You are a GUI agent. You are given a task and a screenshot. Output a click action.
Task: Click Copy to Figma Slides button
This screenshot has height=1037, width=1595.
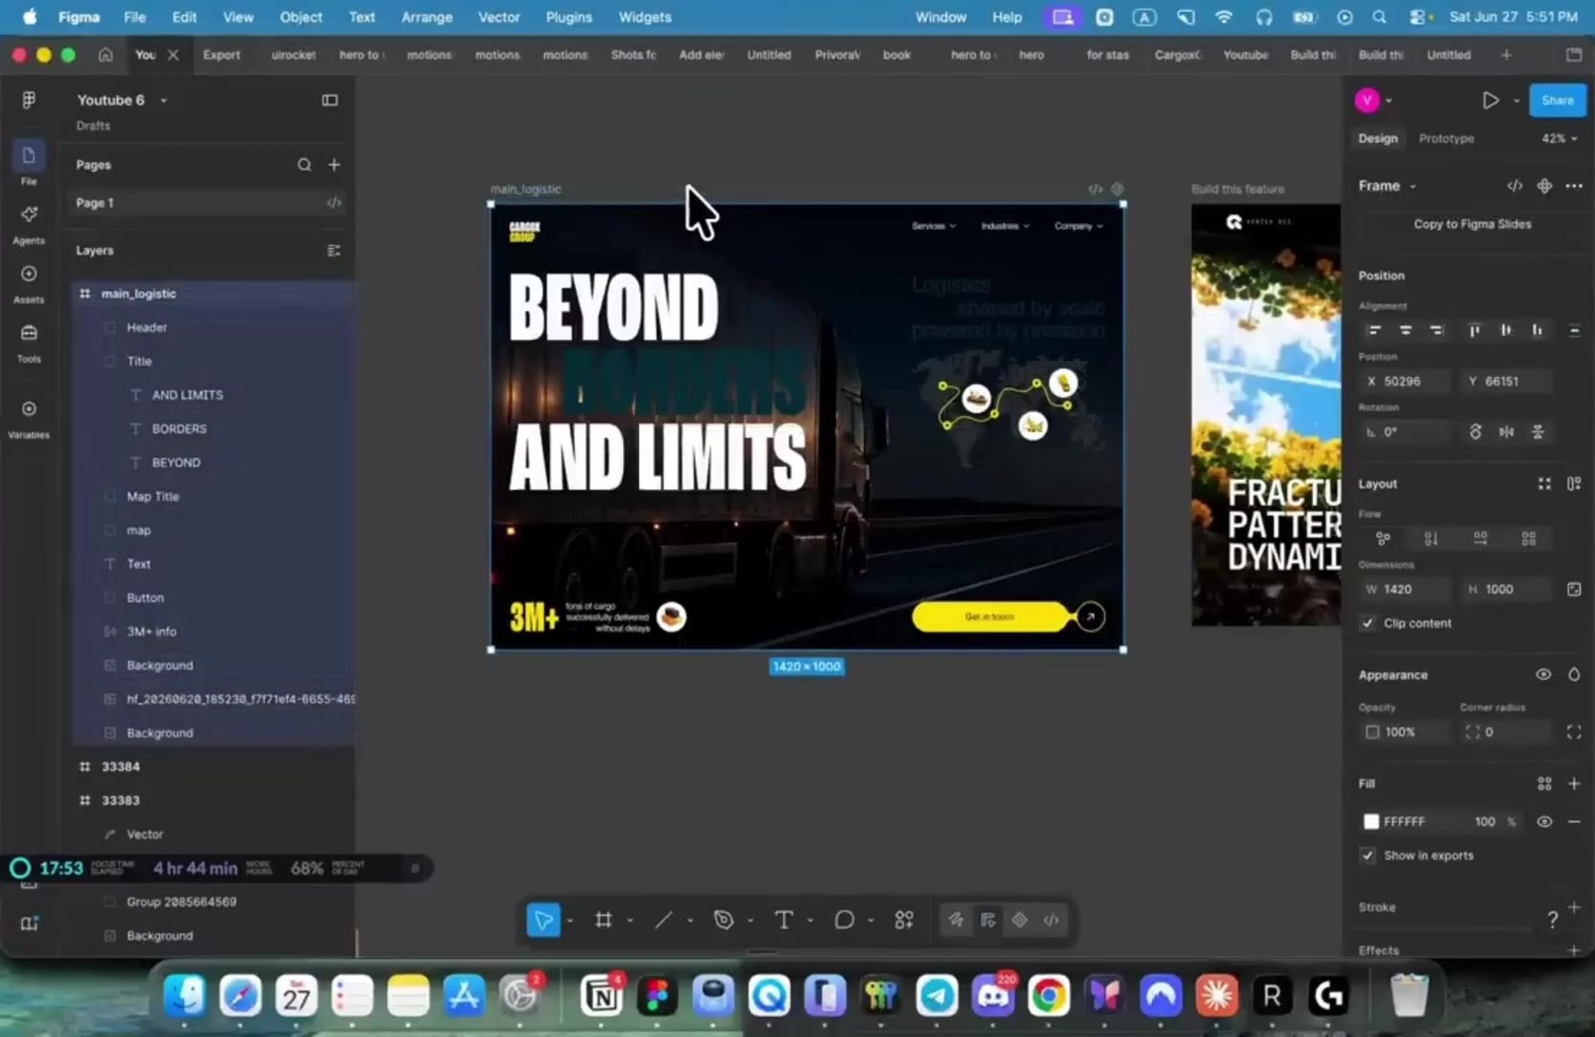click(1472, 224)
